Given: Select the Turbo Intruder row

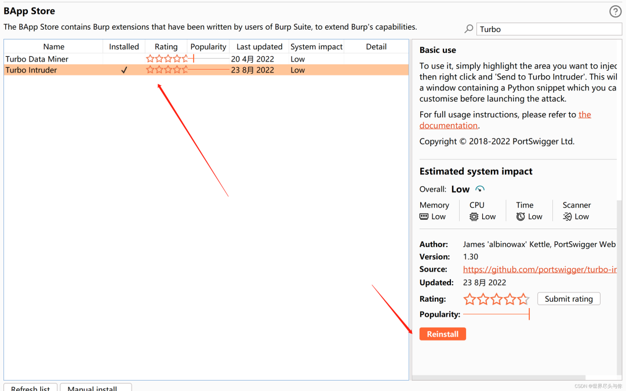Looking at the screenshot, I should click(206, 70).
